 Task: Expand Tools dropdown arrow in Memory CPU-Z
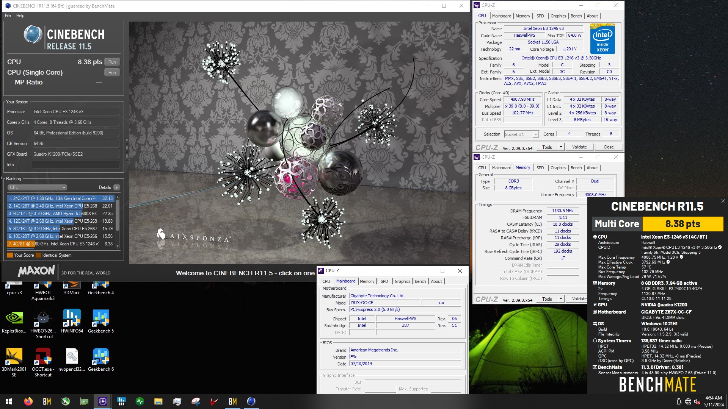coord(561,299)
